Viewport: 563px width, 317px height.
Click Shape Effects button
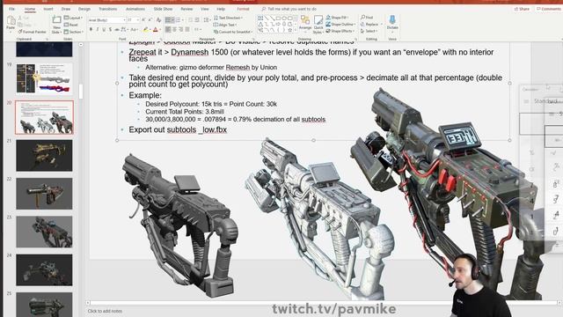coord(340,32)
